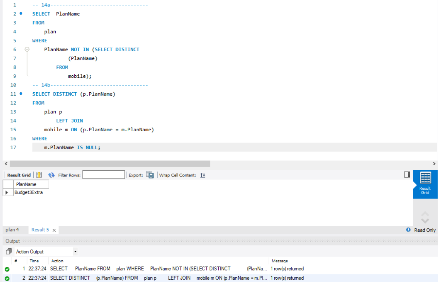Refresh the result grid data
The image size is (438, 282).
tap(52, 174)
